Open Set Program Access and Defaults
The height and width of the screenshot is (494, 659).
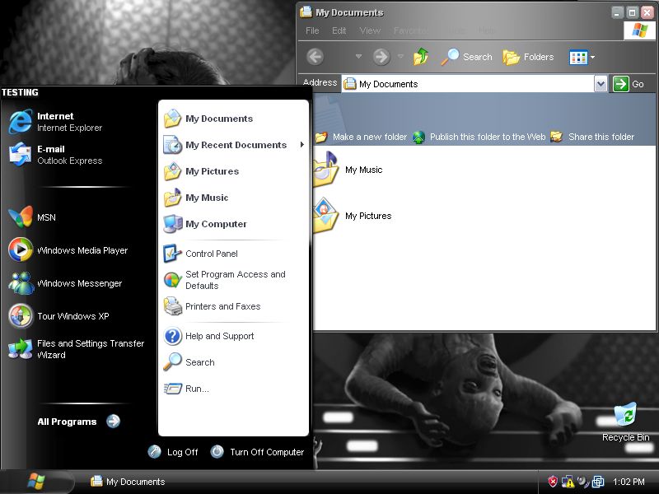225,280
